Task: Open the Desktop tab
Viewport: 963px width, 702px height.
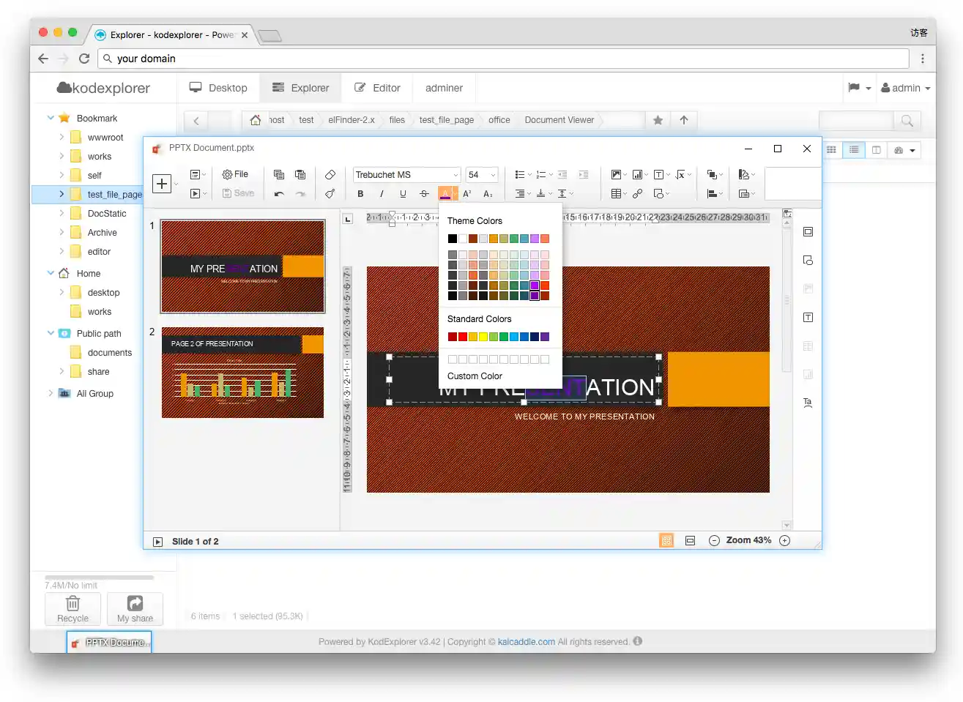Action: [218, 88]
